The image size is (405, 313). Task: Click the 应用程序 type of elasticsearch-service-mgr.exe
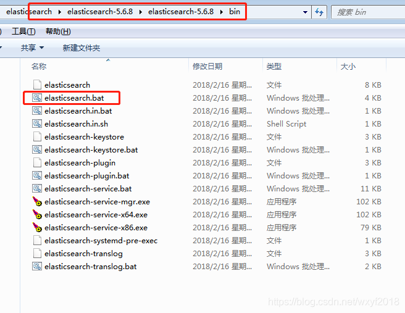pos(282,201)
